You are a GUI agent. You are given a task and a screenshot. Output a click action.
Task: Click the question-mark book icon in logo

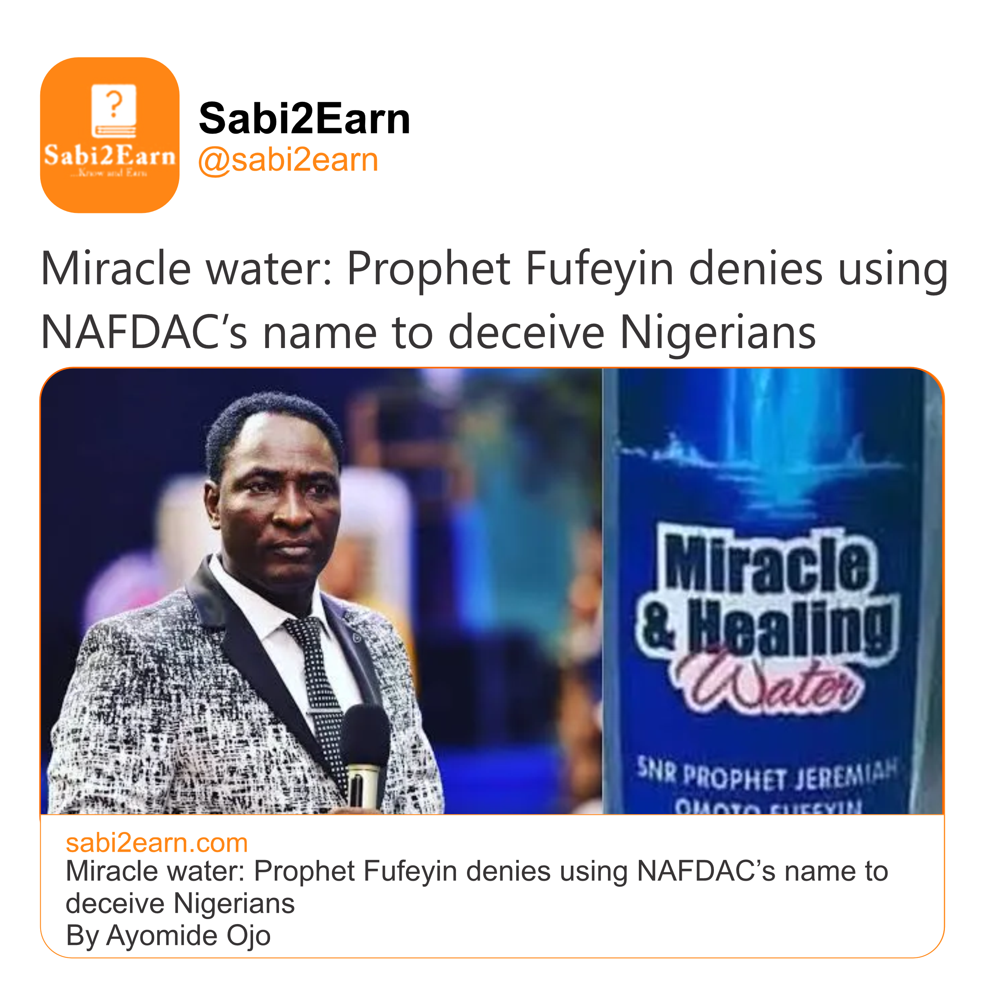click(x=113, y=111)
